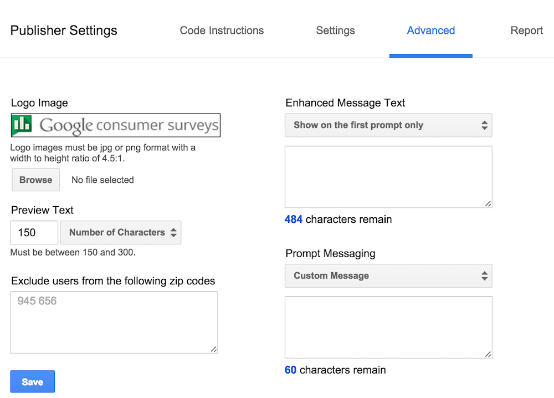Click the Publisher Settings heading
The height and width of the screenshot is (398, 554).
[x=64, y=30]
